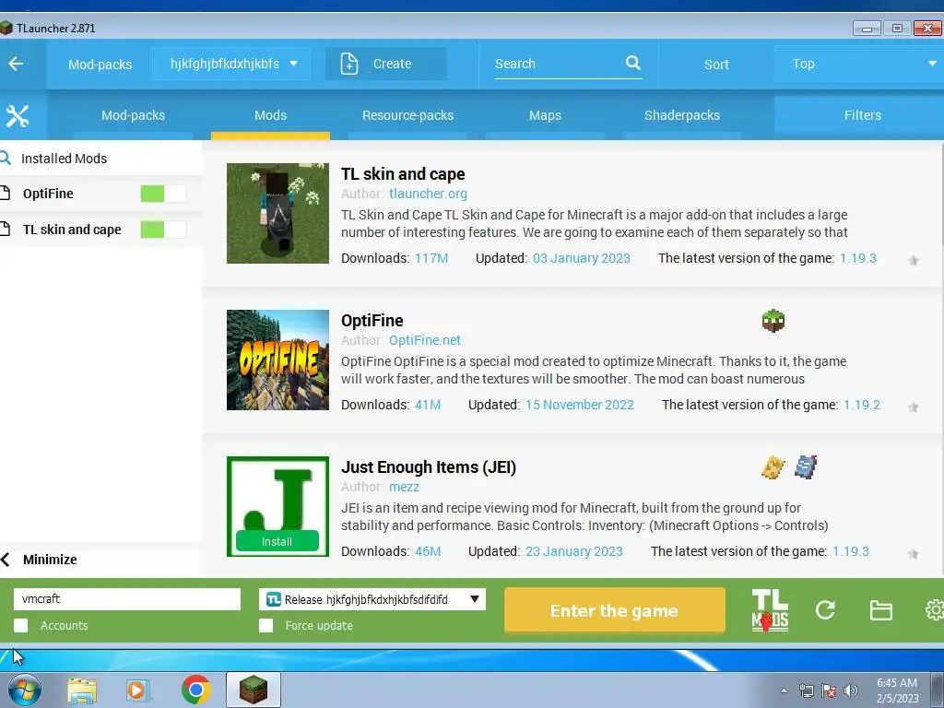Click the vmcraft username field
Screen dimensions: 944x708
pos(127,599)
